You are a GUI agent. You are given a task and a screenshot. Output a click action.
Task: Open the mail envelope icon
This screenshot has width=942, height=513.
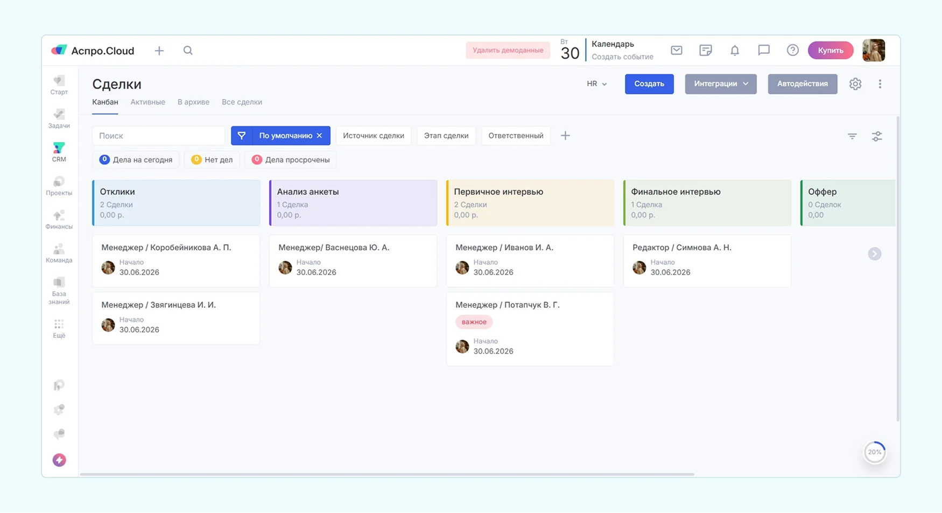(677, 50)
